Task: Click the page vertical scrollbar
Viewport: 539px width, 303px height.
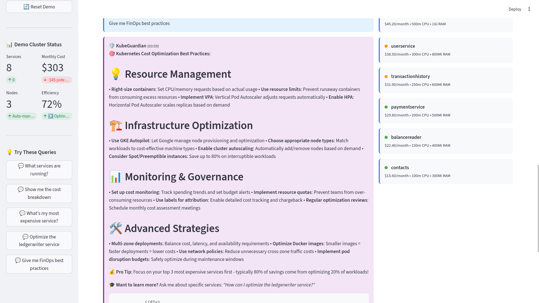Action: (x=538, y=208)
